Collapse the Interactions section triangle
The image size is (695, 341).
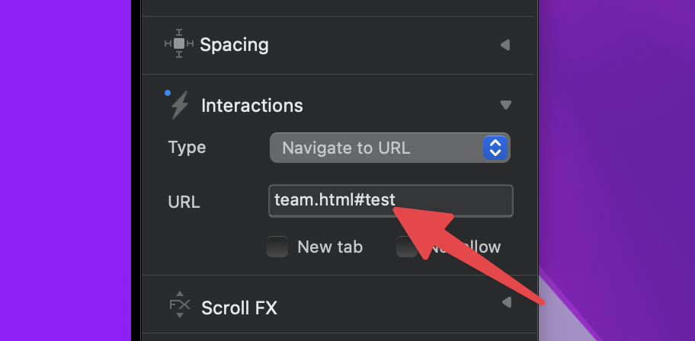[x=505, y=105]
